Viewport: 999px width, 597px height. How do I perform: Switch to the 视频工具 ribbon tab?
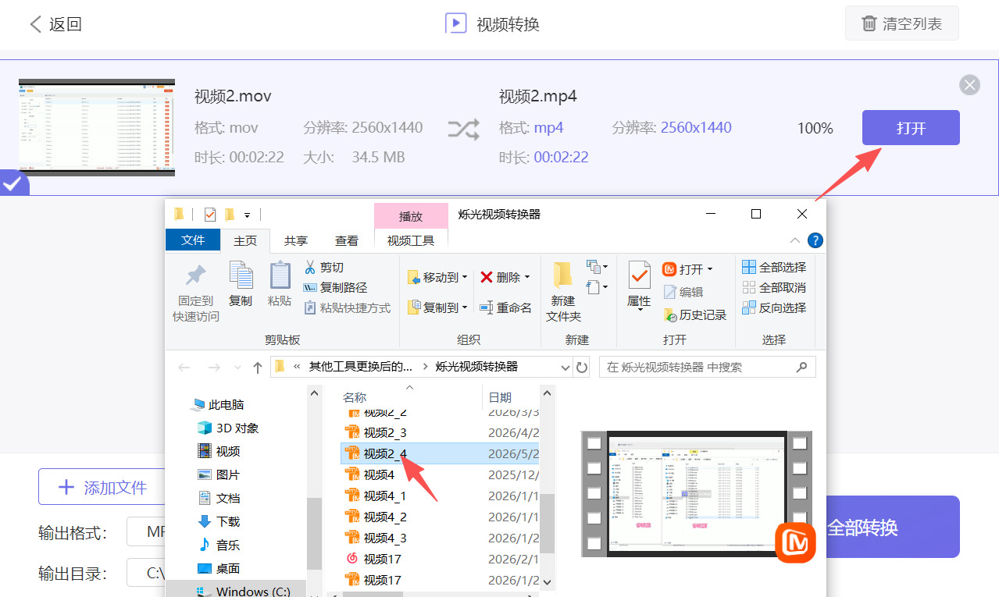(x=411, y=241)
